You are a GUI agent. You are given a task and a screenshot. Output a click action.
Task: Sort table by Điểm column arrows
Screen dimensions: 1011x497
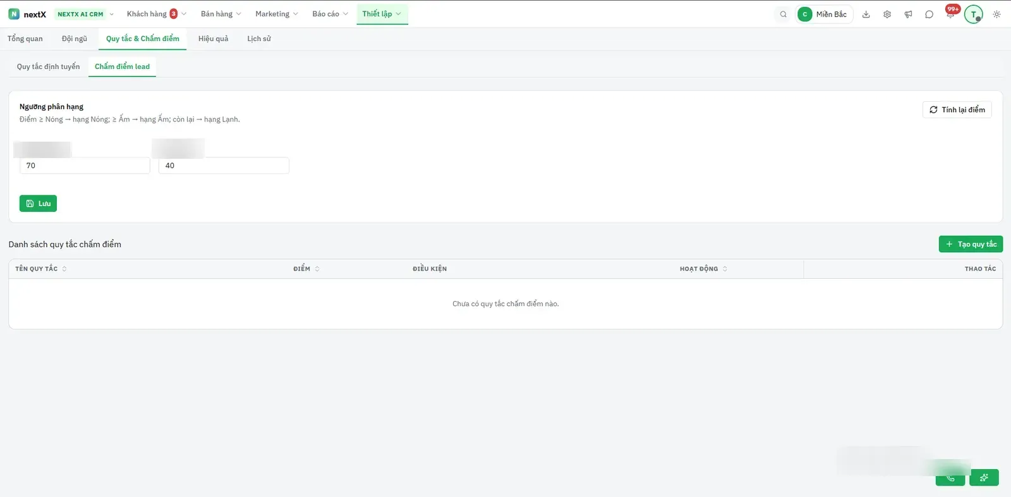[317, 269]
